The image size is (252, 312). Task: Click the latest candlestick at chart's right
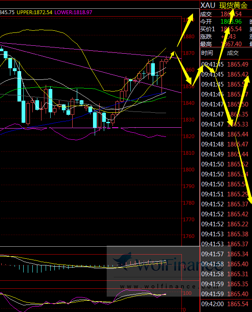(x=166, y=60)
